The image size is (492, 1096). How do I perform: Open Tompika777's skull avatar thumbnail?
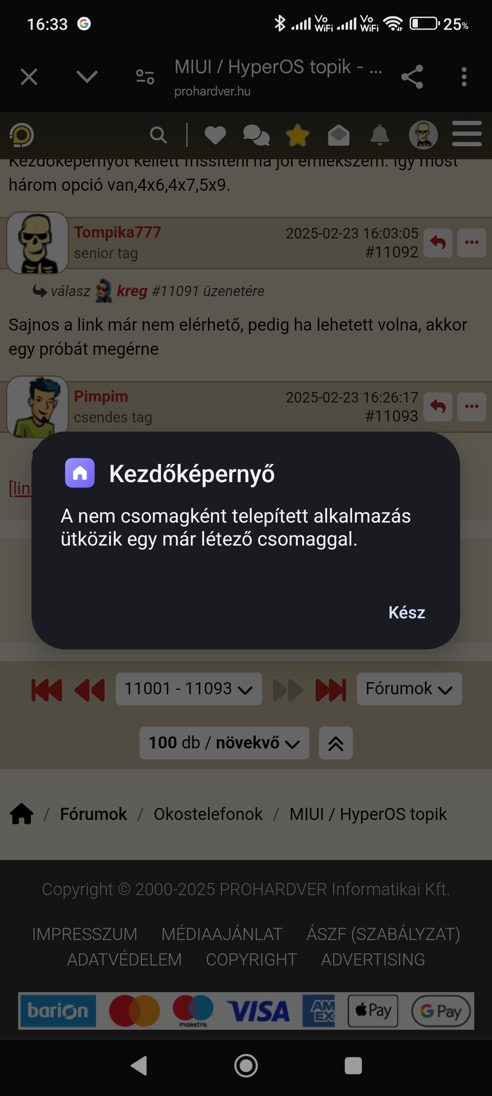tap(37, 243)
